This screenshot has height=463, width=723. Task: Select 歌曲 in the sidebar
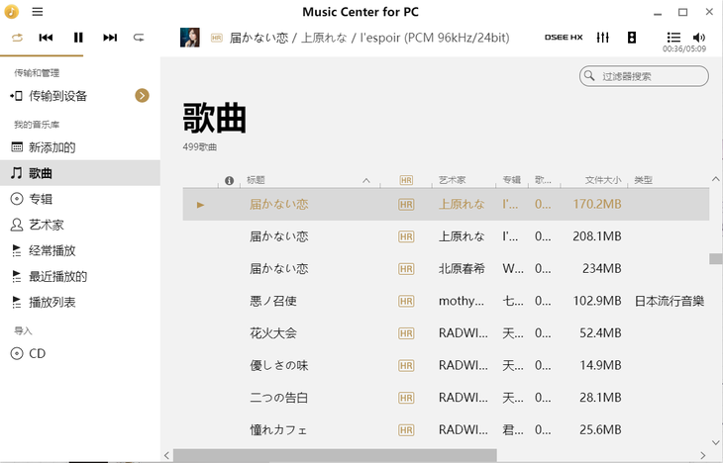tap(80, 173)
